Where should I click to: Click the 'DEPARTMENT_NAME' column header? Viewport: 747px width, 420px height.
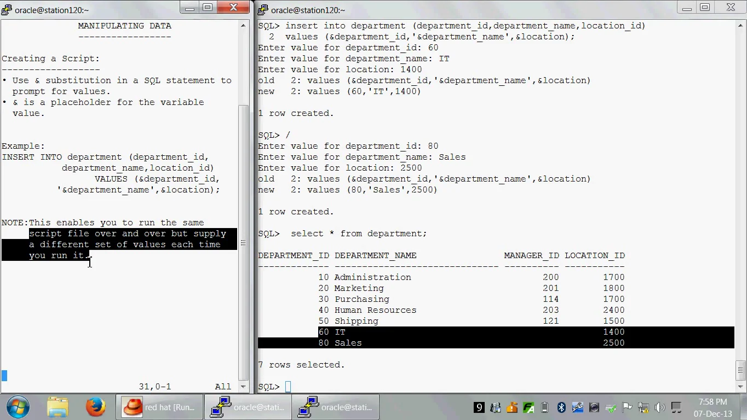tap(376, 255)
